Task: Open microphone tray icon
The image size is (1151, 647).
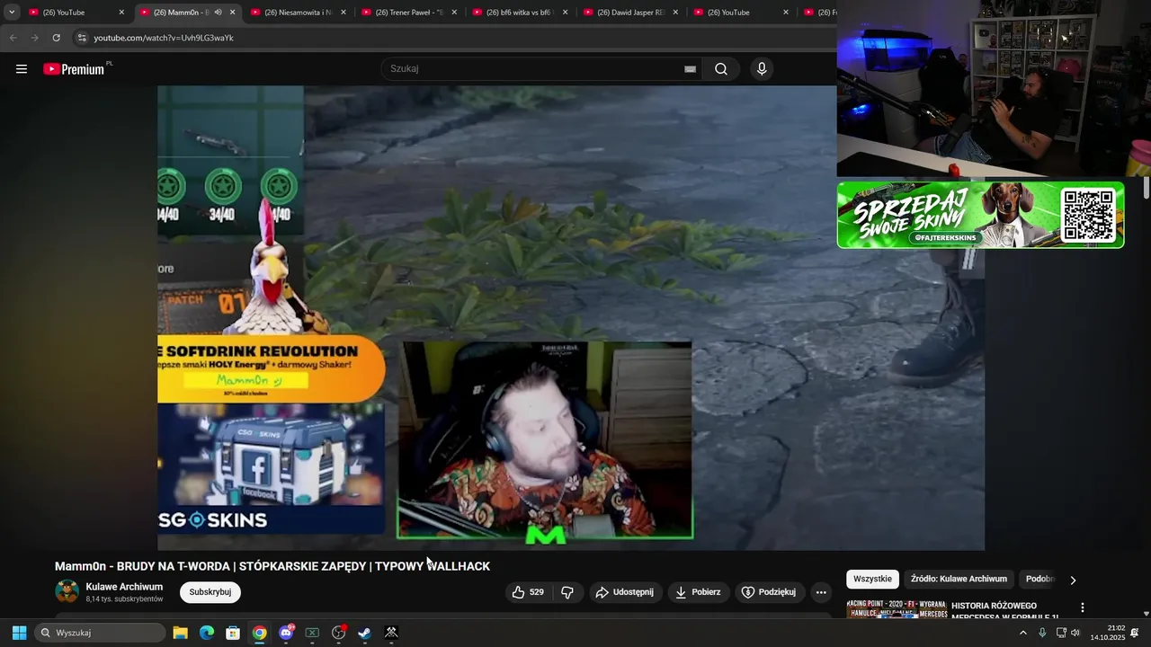Action: (x=1042, y=633)
